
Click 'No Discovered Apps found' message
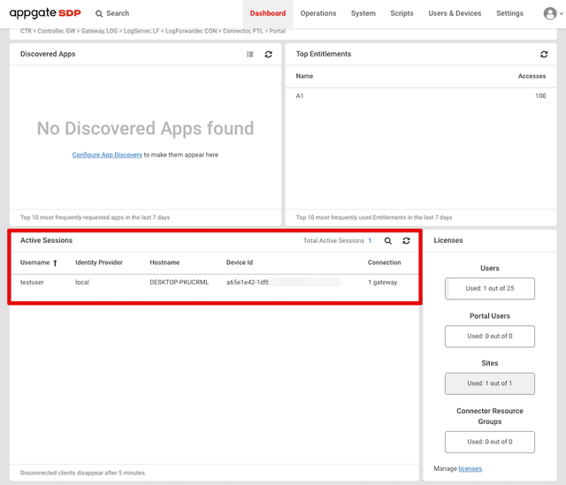click(145, 128)
